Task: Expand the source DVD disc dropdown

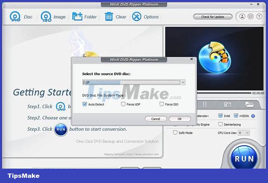Action: tap(183, 82)
